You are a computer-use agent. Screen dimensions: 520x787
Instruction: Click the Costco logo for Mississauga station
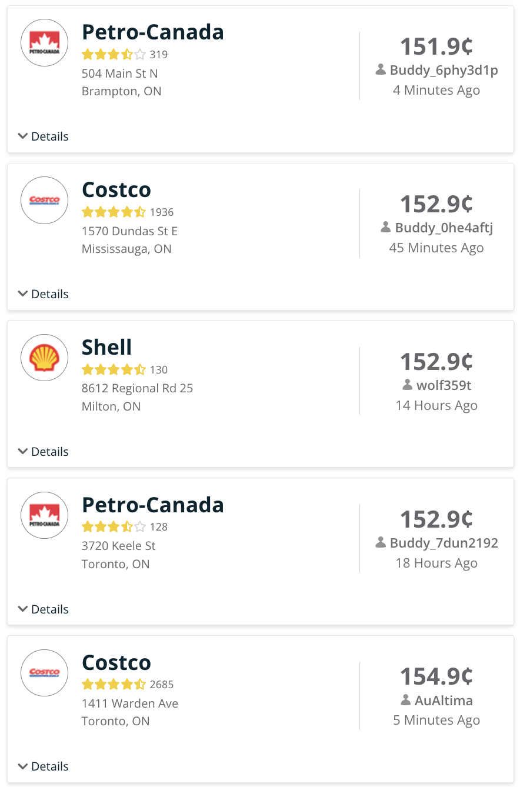tap(45, 200)
